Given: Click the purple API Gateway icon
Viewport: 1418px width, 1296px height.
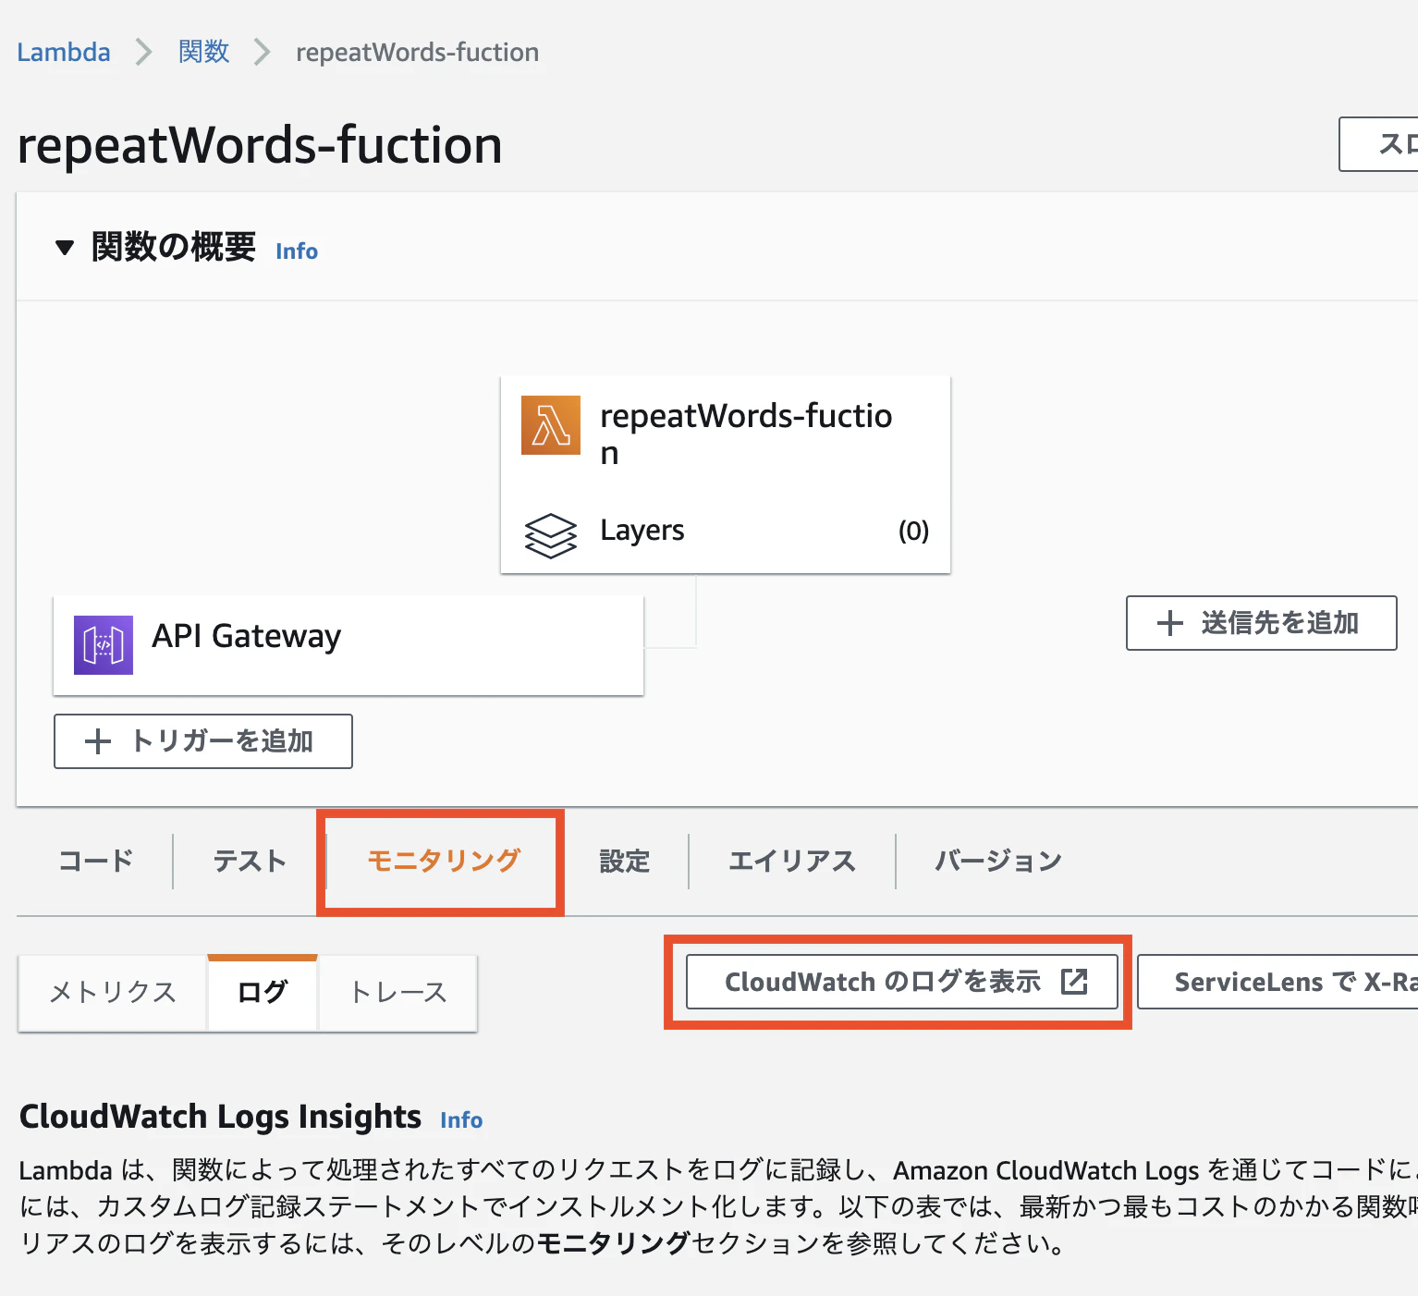Looking at the screenshot, I should coord(104,645).
